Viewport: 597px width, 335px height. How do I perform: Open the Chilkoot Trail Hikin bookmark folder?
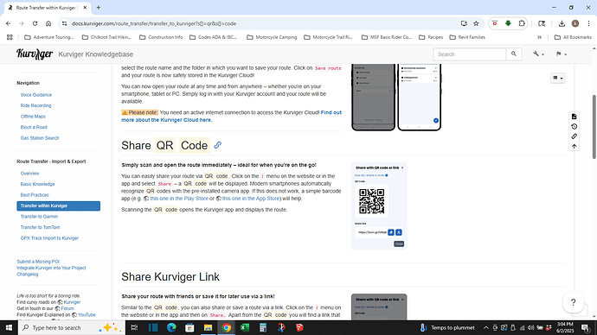coord(106,37)
